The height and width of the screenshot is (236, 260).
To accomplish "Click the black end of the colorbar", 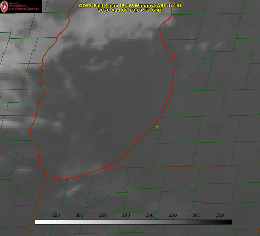I will pyautogui.click(x=229, y=222).
